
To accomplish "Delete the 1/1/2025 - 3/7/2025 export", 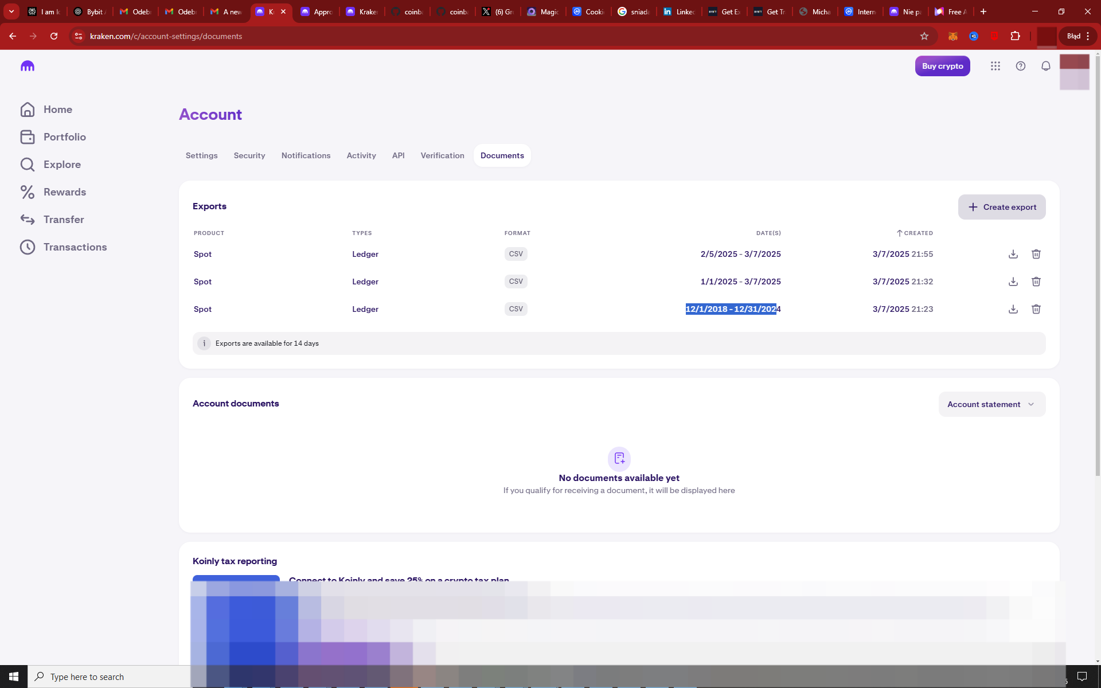I will pyautogui.click(x=1036, y=282).
